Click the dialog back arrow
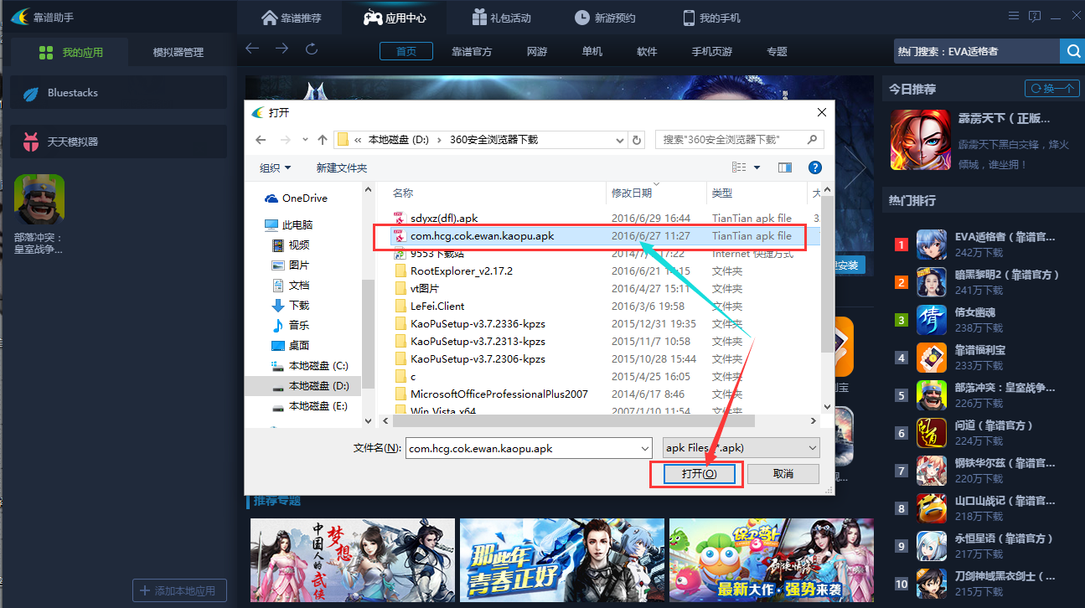The width and height of the screenshot is (1085, 608). [x=261, y=140]
